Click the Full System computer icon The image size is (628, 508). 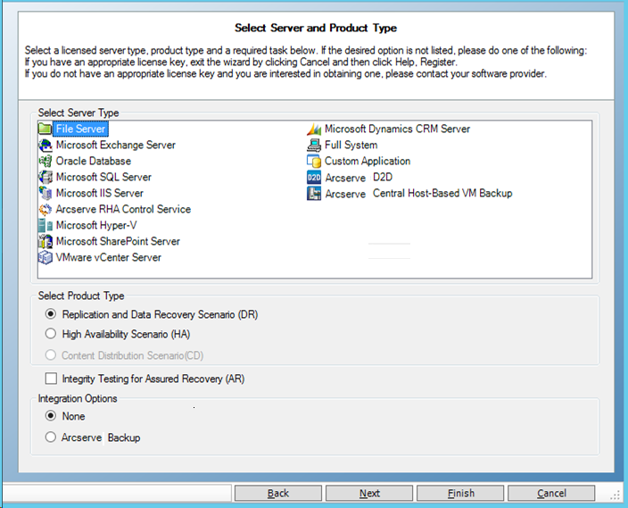[314, 145]
